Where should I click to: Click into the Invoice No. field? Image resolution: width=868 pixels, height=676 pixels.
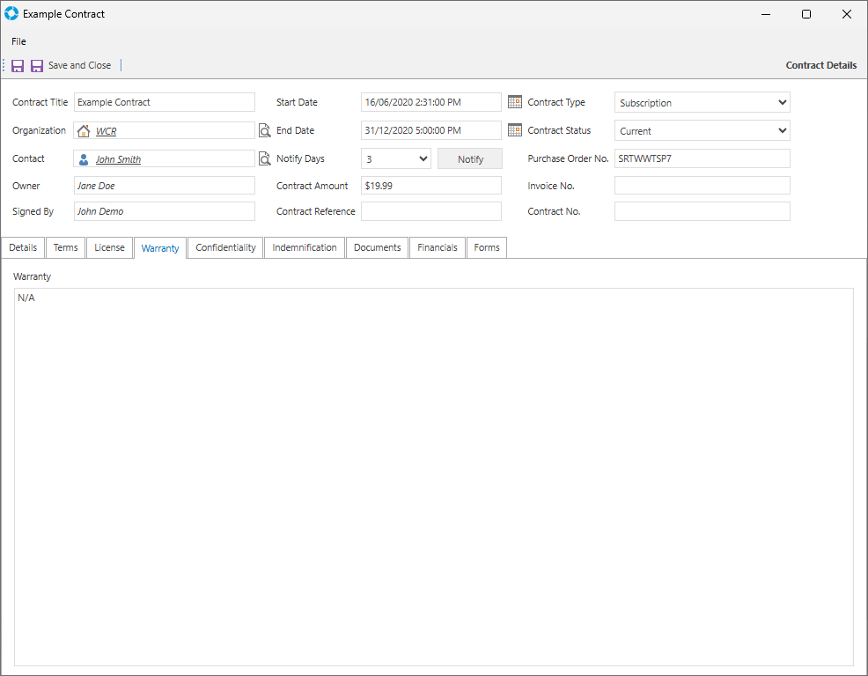click(x=702, y=186)
